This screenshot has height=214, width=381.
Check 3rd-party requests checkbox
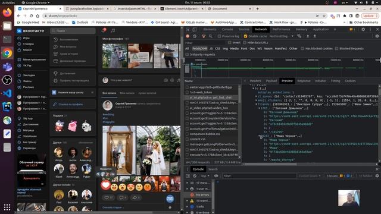pos(187,55)
